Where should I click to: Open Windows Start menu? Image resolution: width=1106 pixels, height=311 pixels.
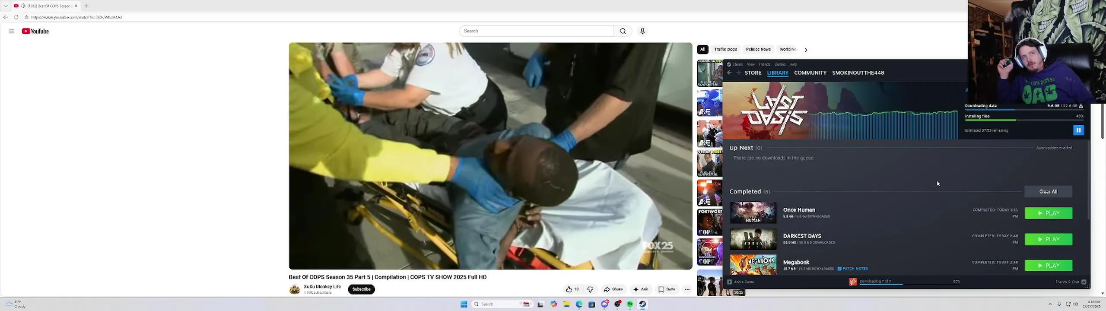tap(464, 304)
